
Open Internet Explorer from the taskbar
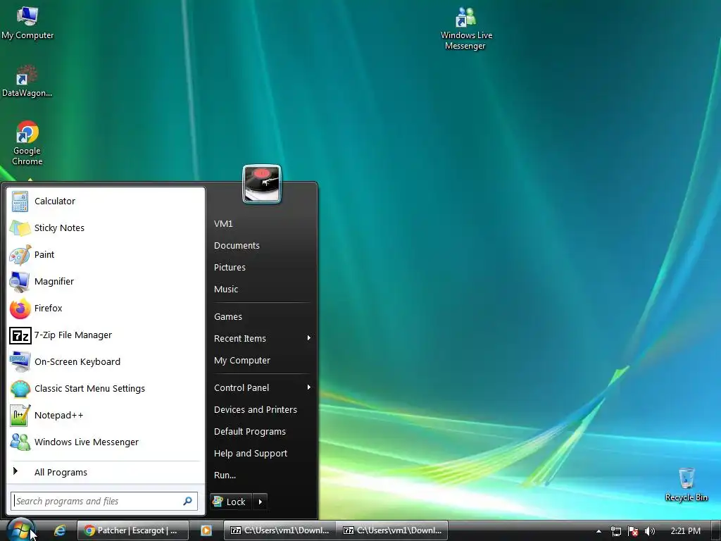60,530
